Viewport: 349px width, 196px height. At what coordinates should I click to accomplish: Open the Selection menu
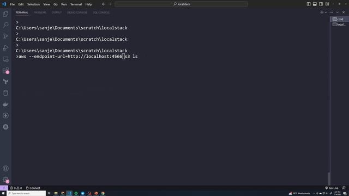[x=33, y=4]
